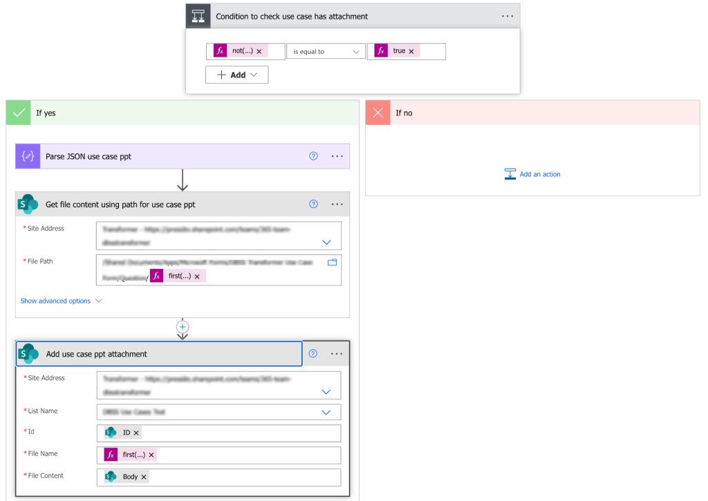Screen dimensions: 708x501
Task: Click the Add button in the Condition
Action: coord(236,74)
